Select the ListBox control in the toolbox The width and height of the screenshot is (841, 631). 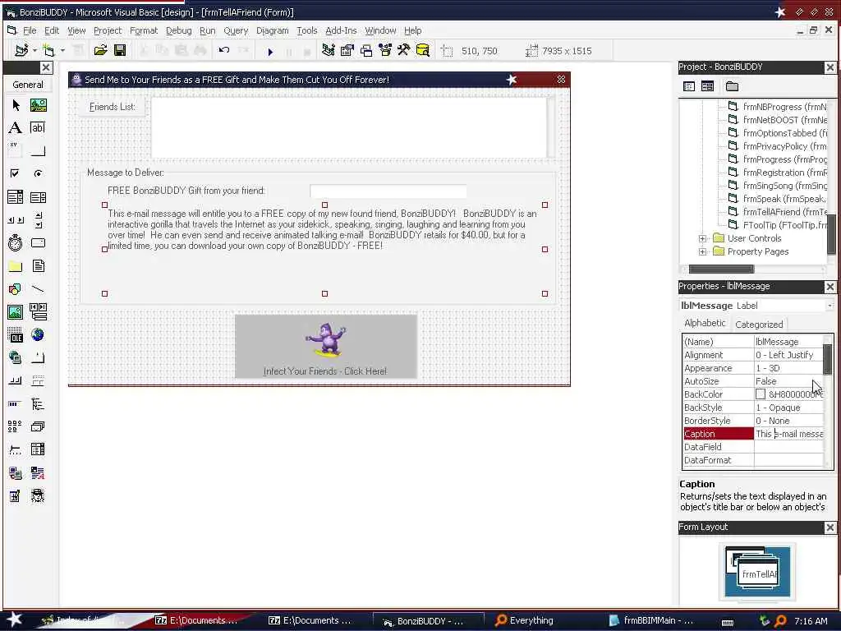point(38,197)
